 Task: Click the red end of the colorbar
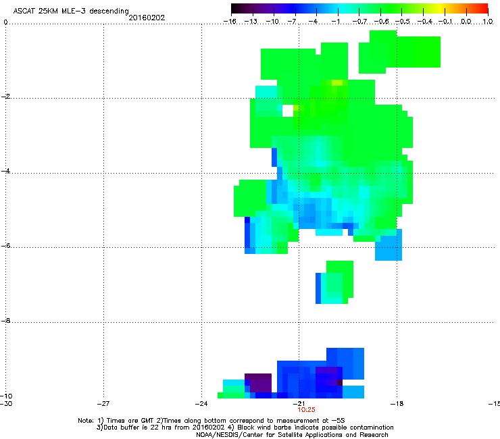pos(482,8)
